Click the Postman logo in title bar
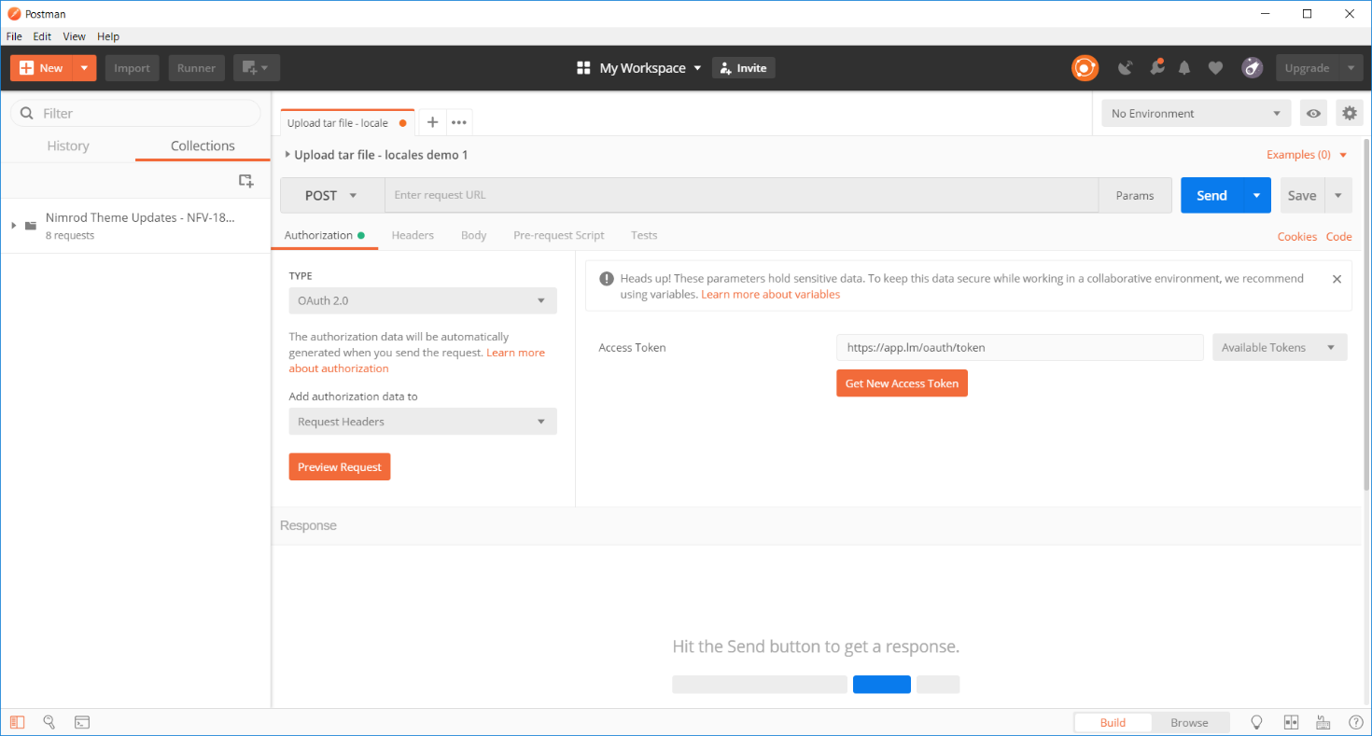Screen dimensions: 1372x736 [14, 14]
